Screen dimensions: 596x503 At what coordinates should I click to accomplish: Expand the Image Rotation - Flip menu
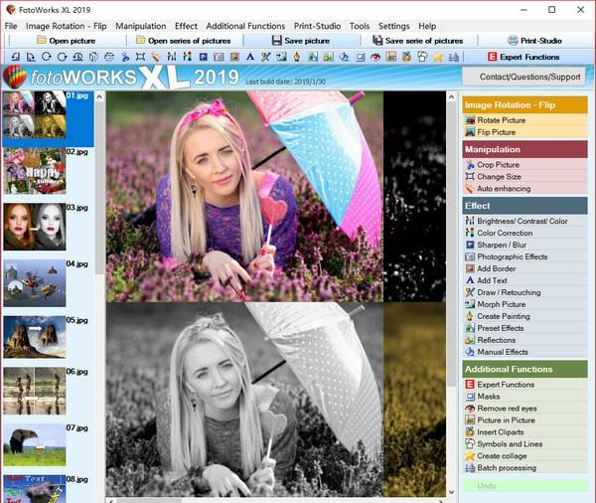67,26
